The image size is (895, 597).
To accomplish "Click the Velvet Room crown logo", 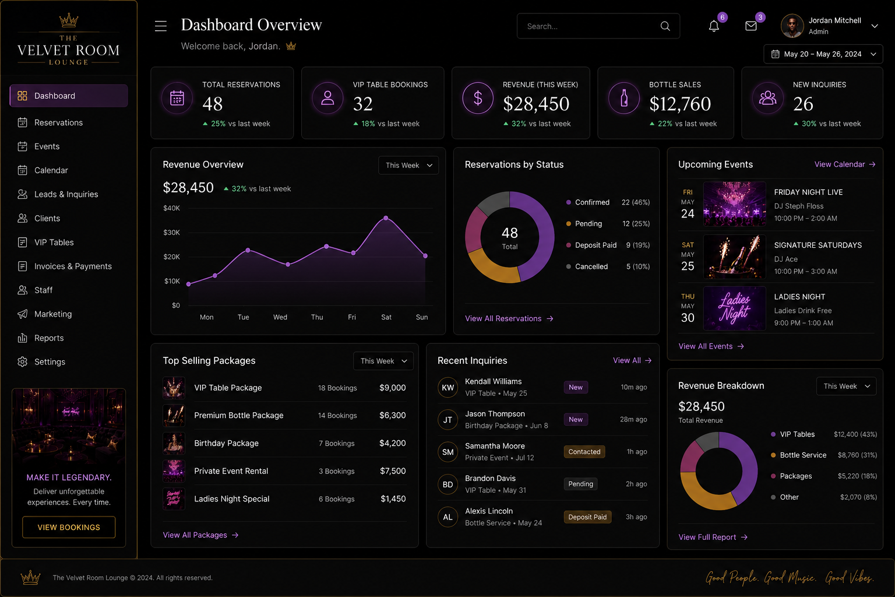I will pos(69,20).
